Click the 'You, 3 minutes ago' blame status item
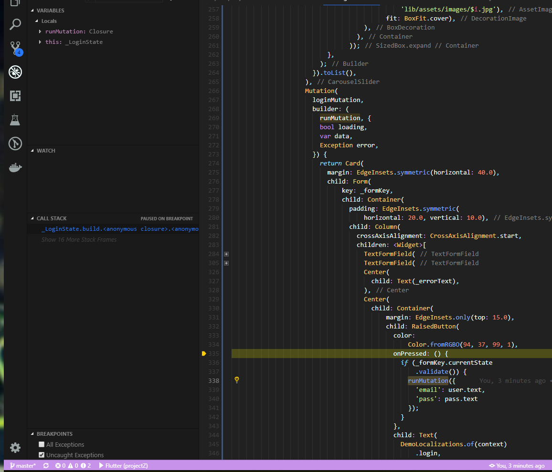Screen dimensions: 552x472 pos(517,466)
